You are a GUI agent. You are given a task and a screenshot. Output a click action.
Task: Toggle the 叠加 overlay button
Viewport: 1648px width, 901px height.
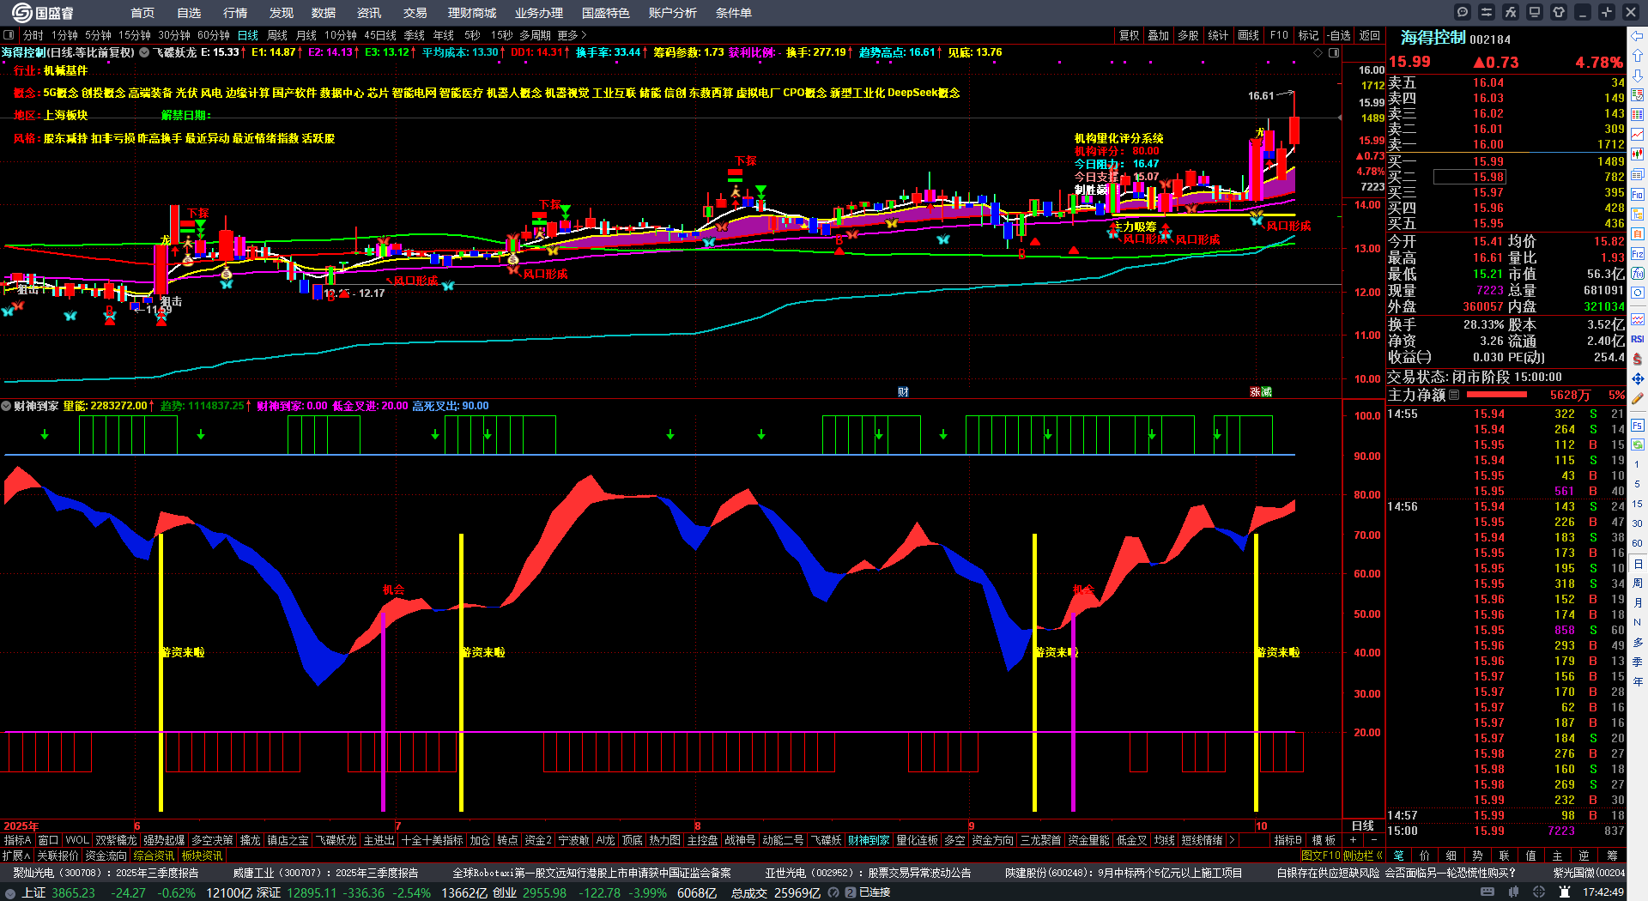click(x=1159, y=35)
